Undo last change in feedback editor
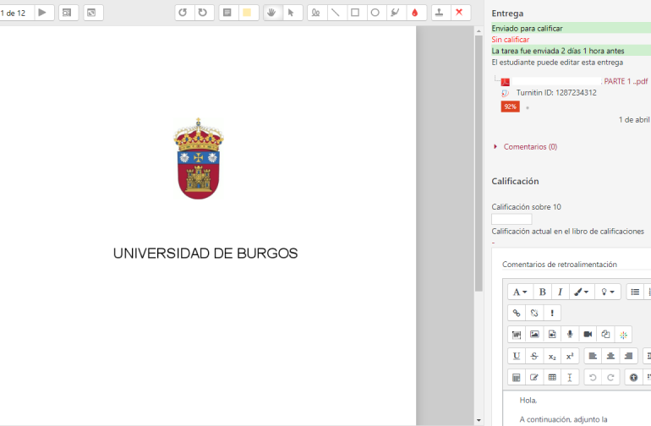The height and width of the screenshot is (426, 651). [593, 378]
